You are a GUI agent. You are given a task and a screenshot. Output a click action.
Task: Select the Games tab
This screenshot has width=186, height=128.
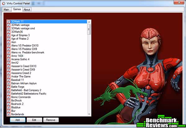pyautogui.click(x=17, y=9)
